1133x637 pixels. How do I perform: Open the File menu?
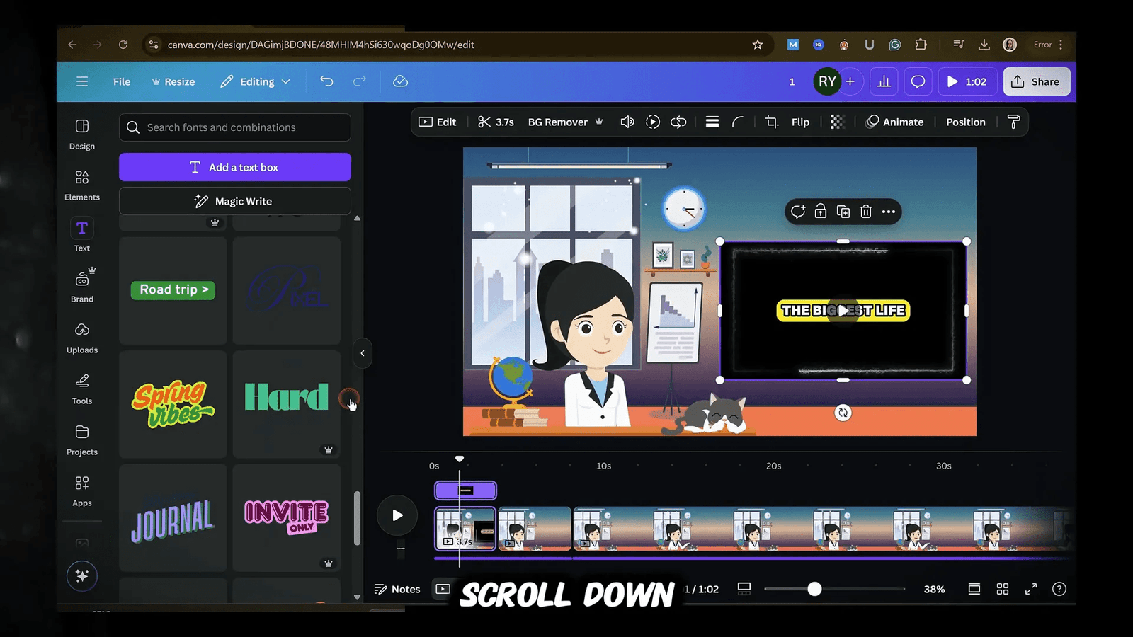coord(122,81)
